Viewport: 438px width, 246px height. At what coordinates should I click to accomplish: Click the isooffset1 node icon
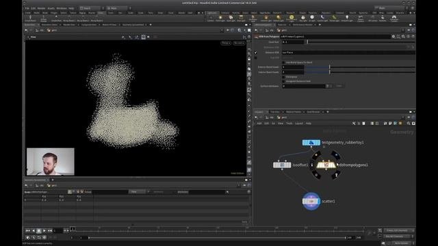click(282, 165)
